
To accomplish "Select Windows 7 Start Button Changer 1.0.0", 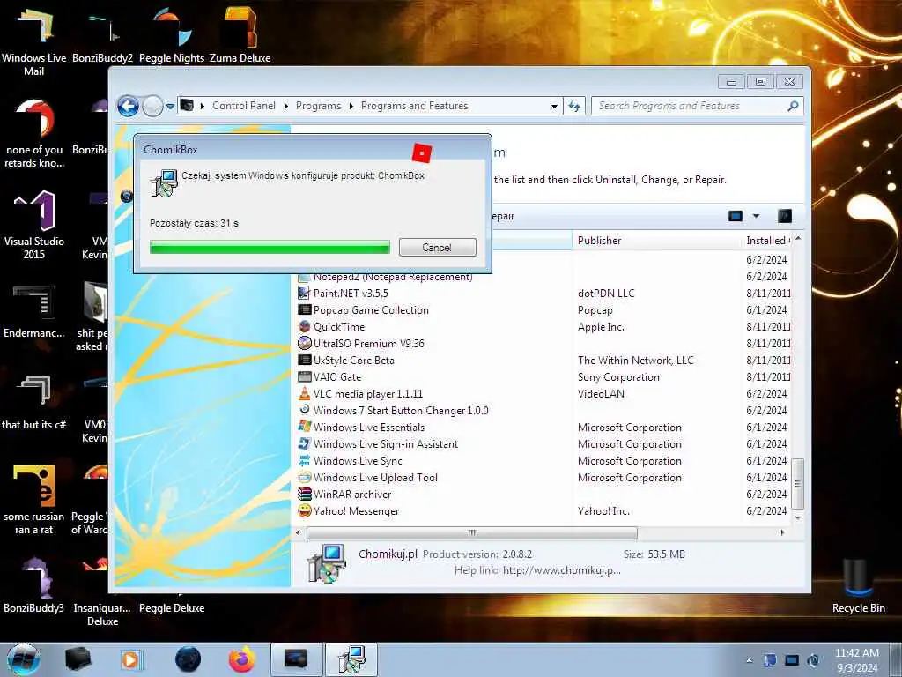I will 401,411.
